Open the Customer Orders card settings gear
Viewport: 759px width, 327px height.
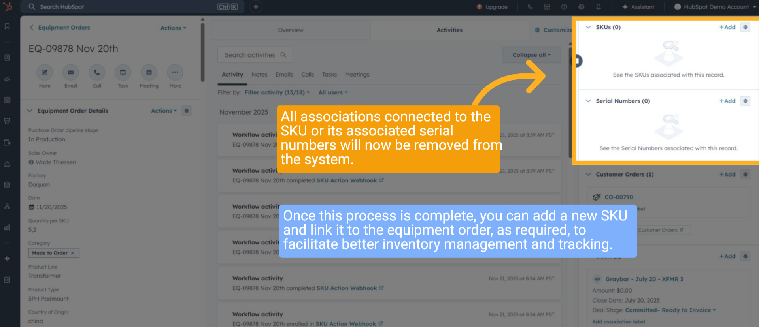[x=745, y=174]
